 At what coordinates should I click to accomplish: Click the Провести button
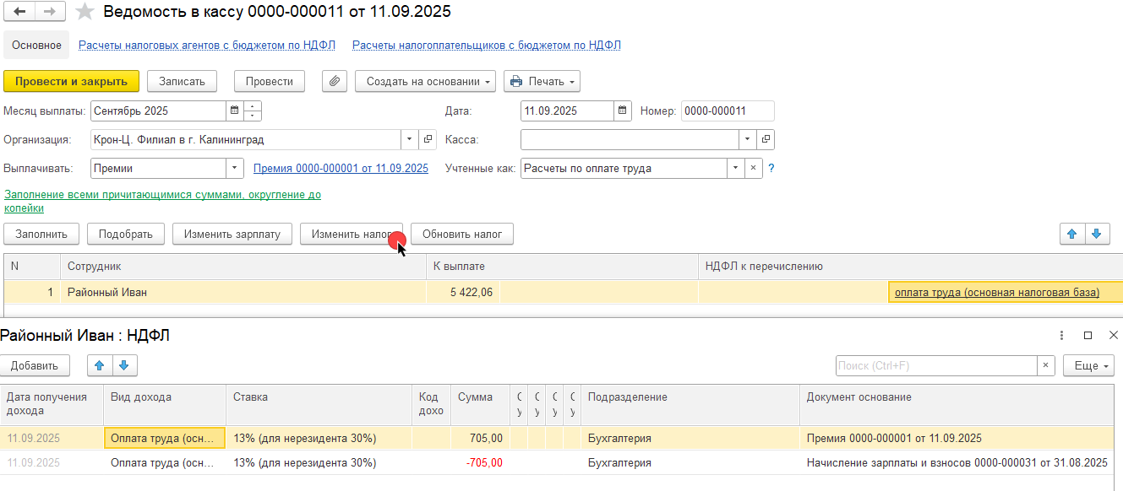click(270, 81)
